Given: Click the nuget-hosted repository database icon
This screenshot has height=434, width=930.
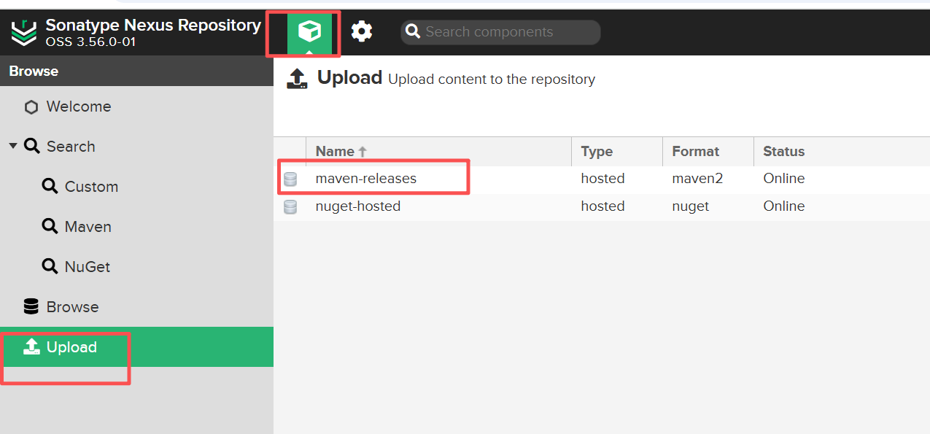Looking at the screenshot, I should coord(290,207).
